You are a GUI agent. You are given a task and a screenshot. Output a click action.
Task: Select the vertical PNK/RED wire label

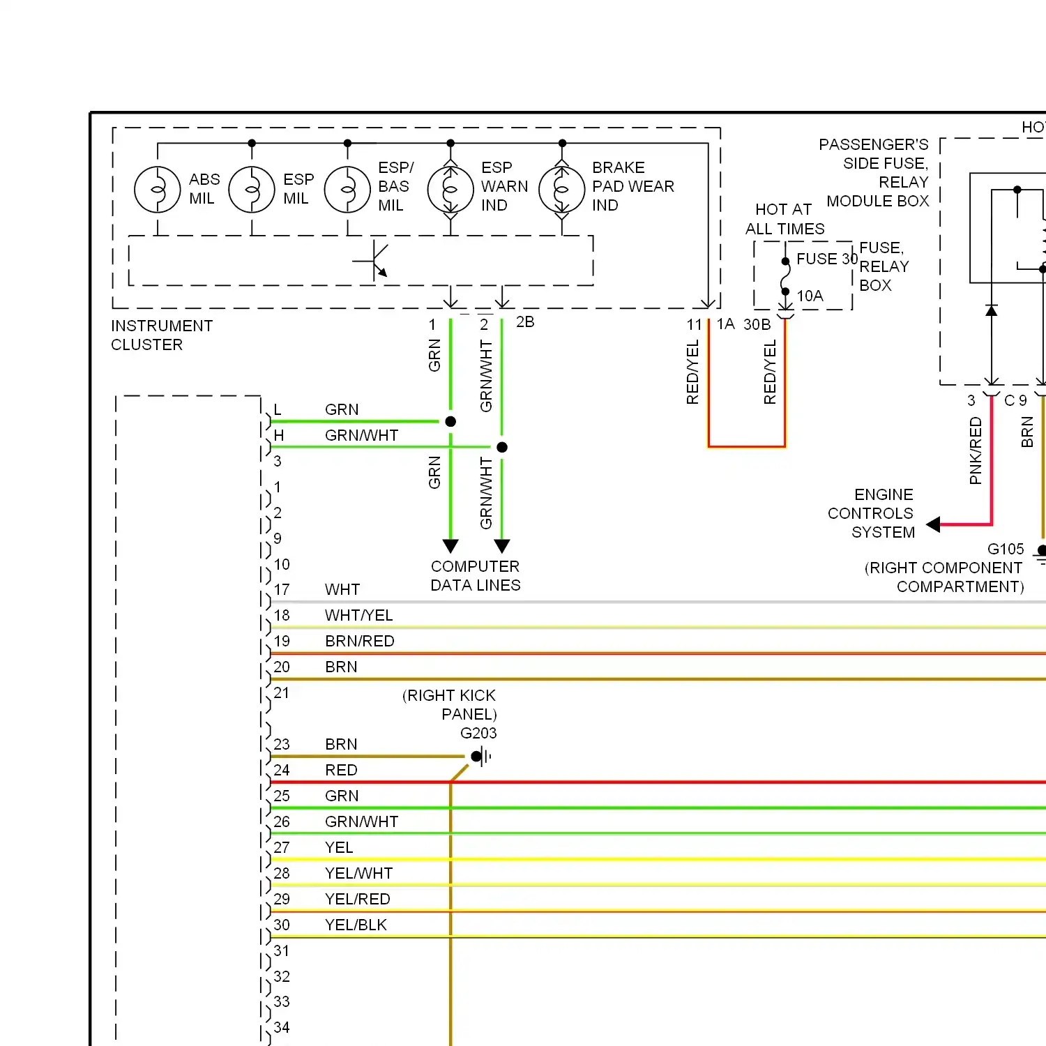coord(976,450)
